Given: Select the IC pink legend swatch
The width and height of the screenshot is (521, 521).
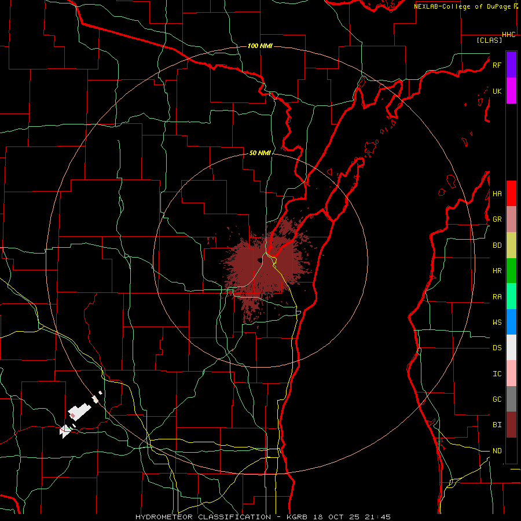Looking at the screenshot, I should pos(511,373).
